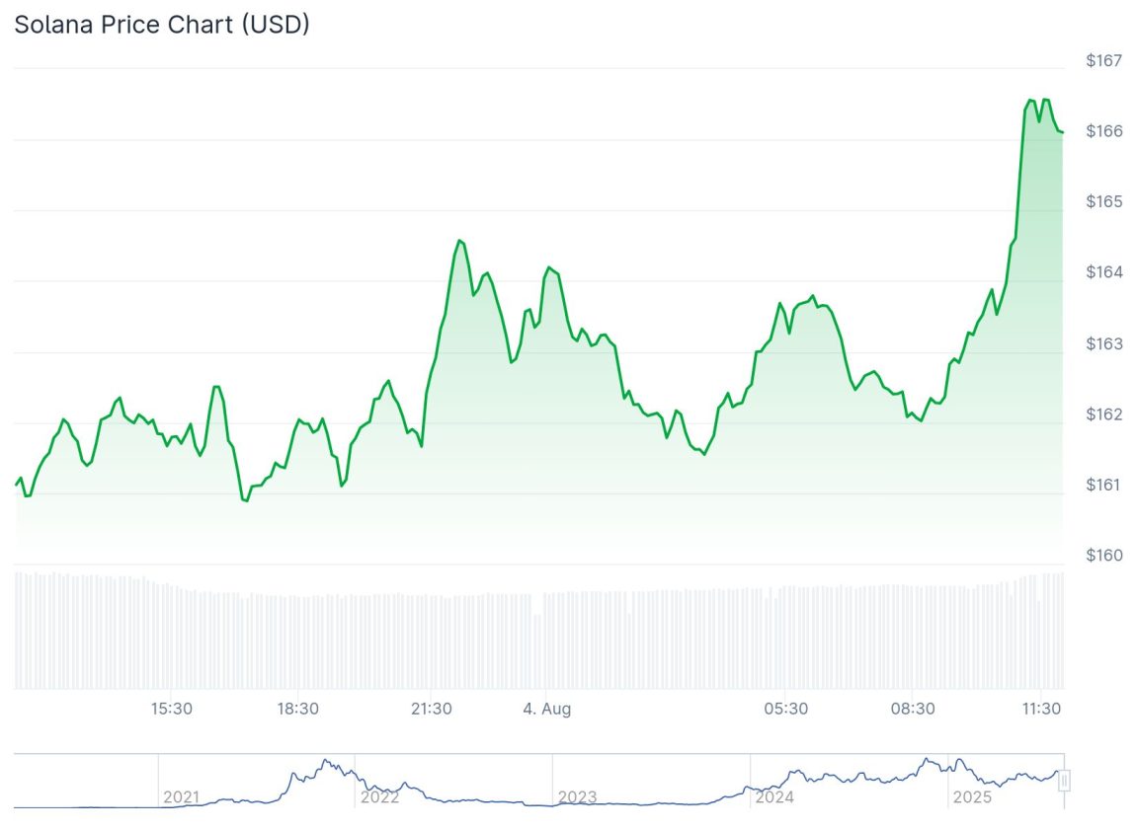Click the 2023 year in the navigator

pos(577,797)
